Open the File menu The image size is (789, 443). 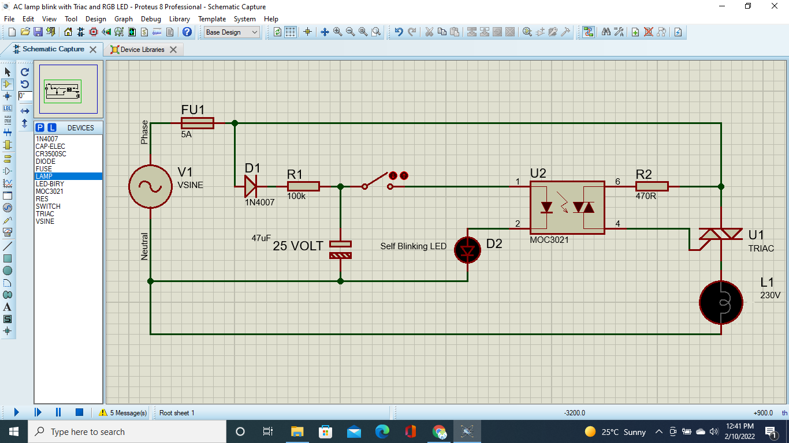coord(9,18)
